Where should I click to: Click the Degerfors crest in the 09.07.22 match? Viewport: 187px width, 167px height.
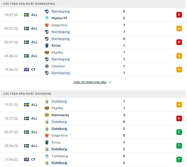point(47,25)
